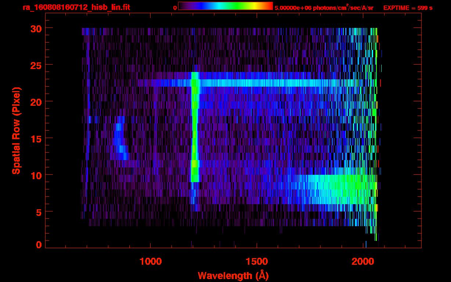Click the x-axis label 2000
This screenshot has height=282, width=451.
click(364, 261)
